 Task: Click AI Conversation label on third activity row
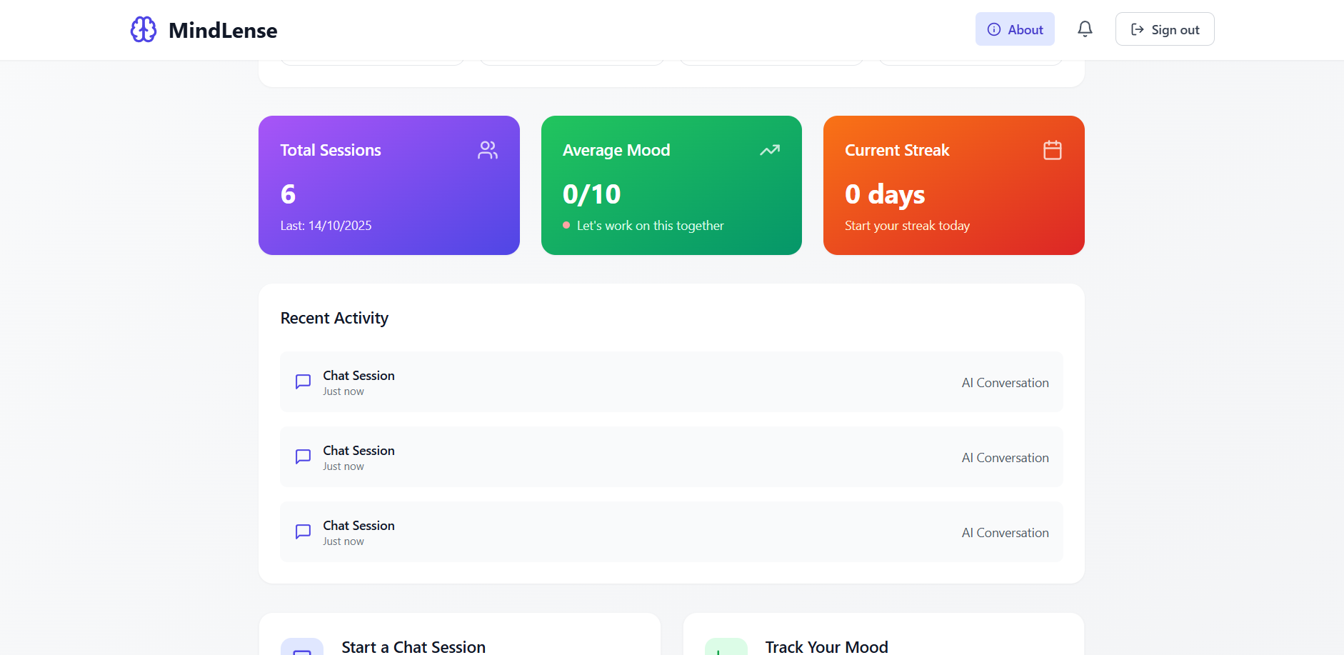coord(1005,533)
